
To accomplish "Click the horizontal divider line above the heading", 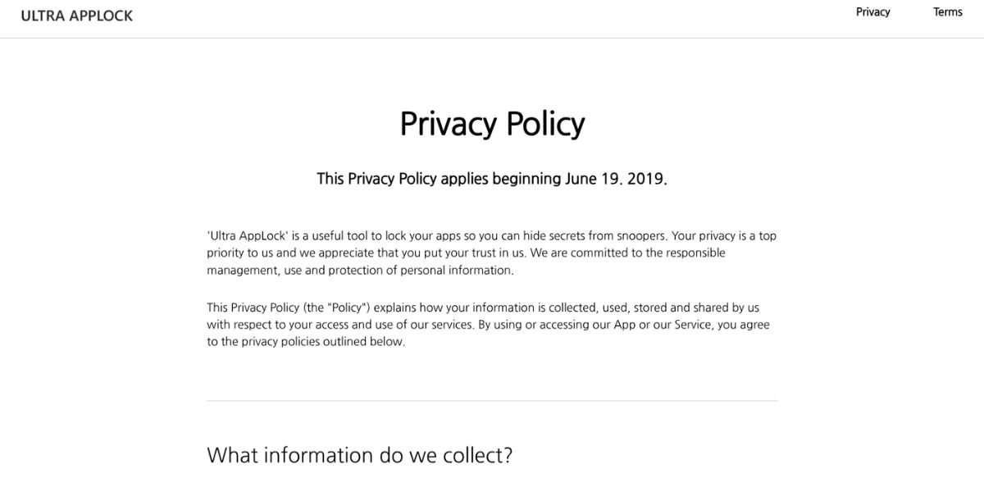I will click(x=492, y=401).
